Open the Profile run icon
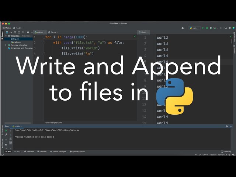 tap(215, 28)
